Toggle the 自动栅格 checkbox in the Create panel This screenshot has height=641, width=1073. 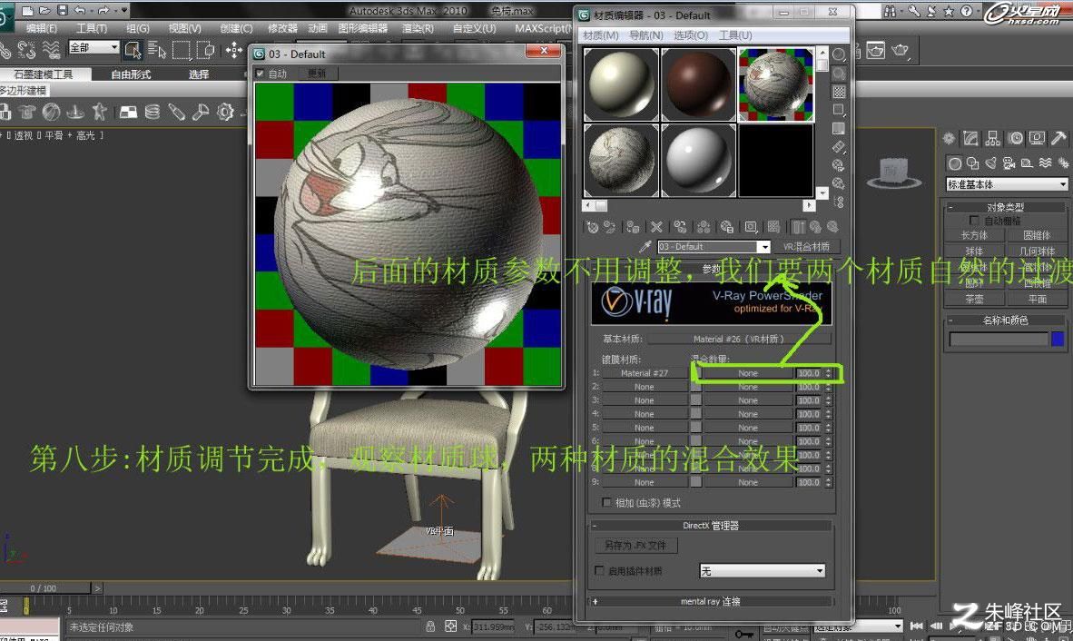pyautogui.click(x=974, y=221)
